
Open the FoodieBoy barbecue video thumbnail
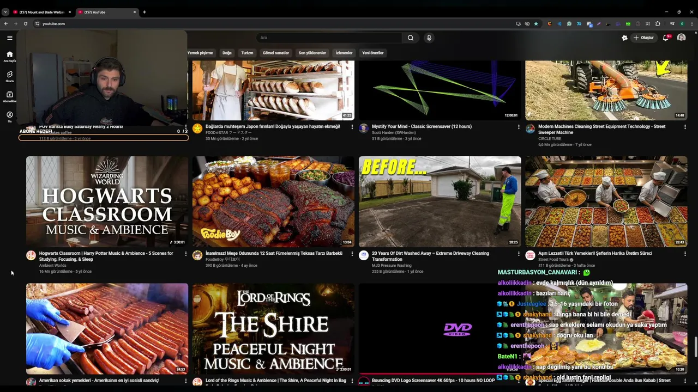pos(273,201)
